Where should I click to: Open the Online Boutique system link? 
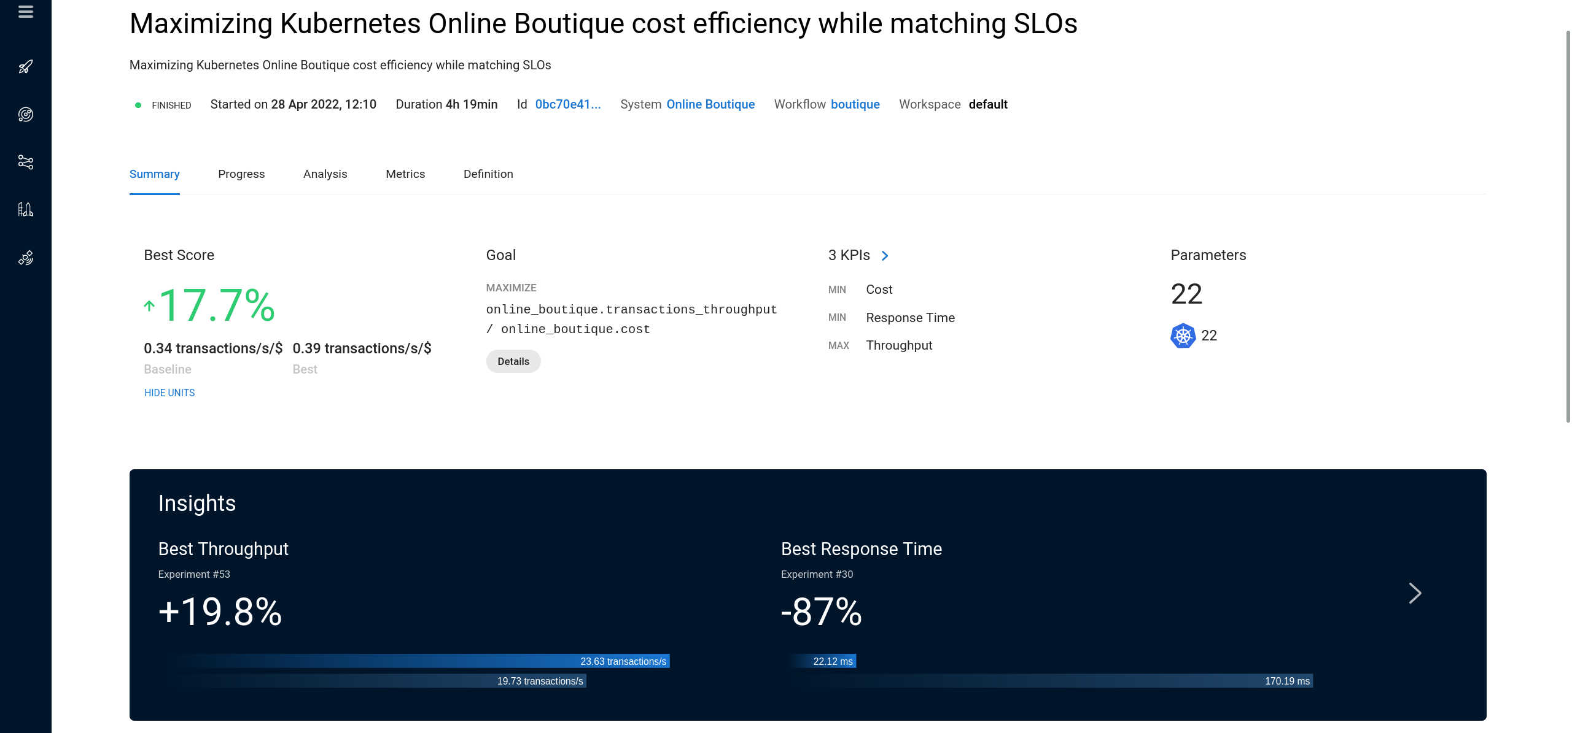pos(710,104)
